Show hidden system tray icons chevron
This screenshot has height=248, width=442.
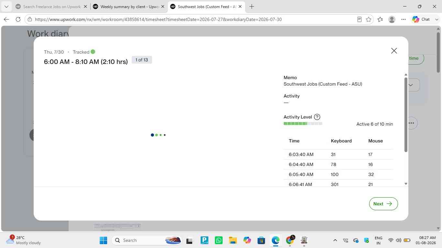pos(335,240)
